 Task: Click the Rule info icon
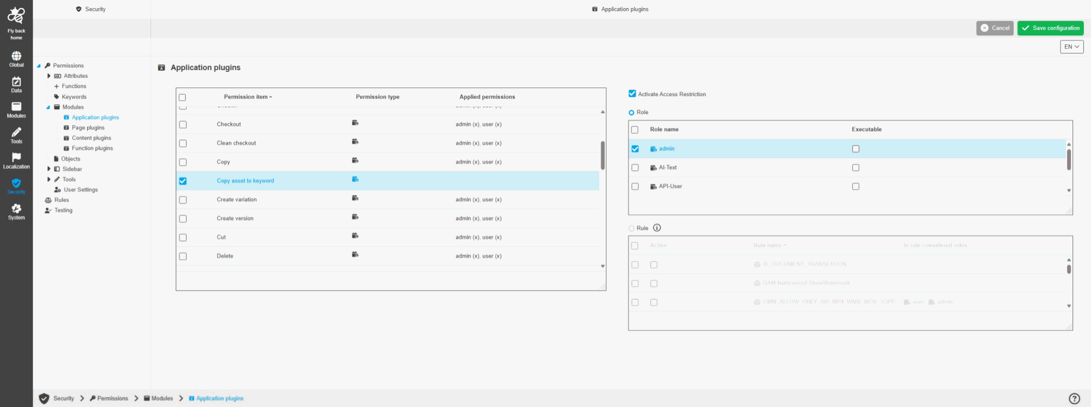pyautogui.click(x=657, y=228)
